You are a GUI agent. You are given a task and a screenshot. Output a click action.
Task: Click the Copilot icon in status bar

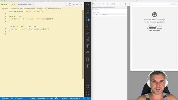(56, 98)
